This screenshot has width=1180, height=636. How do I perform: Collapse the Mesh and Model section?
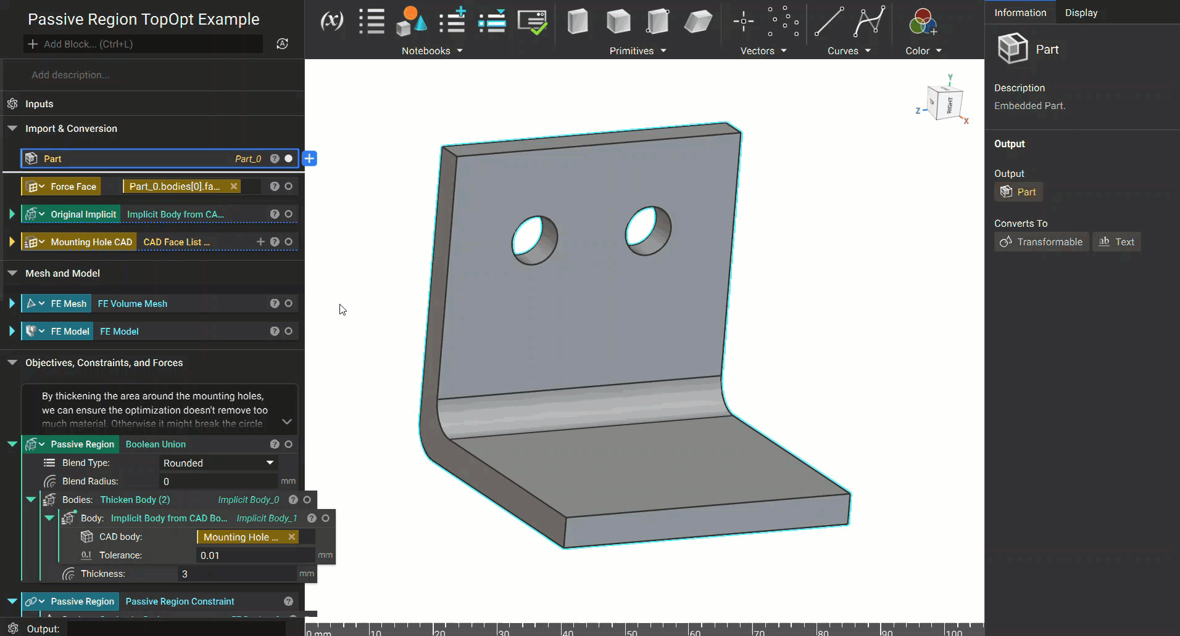coord(12,274)
